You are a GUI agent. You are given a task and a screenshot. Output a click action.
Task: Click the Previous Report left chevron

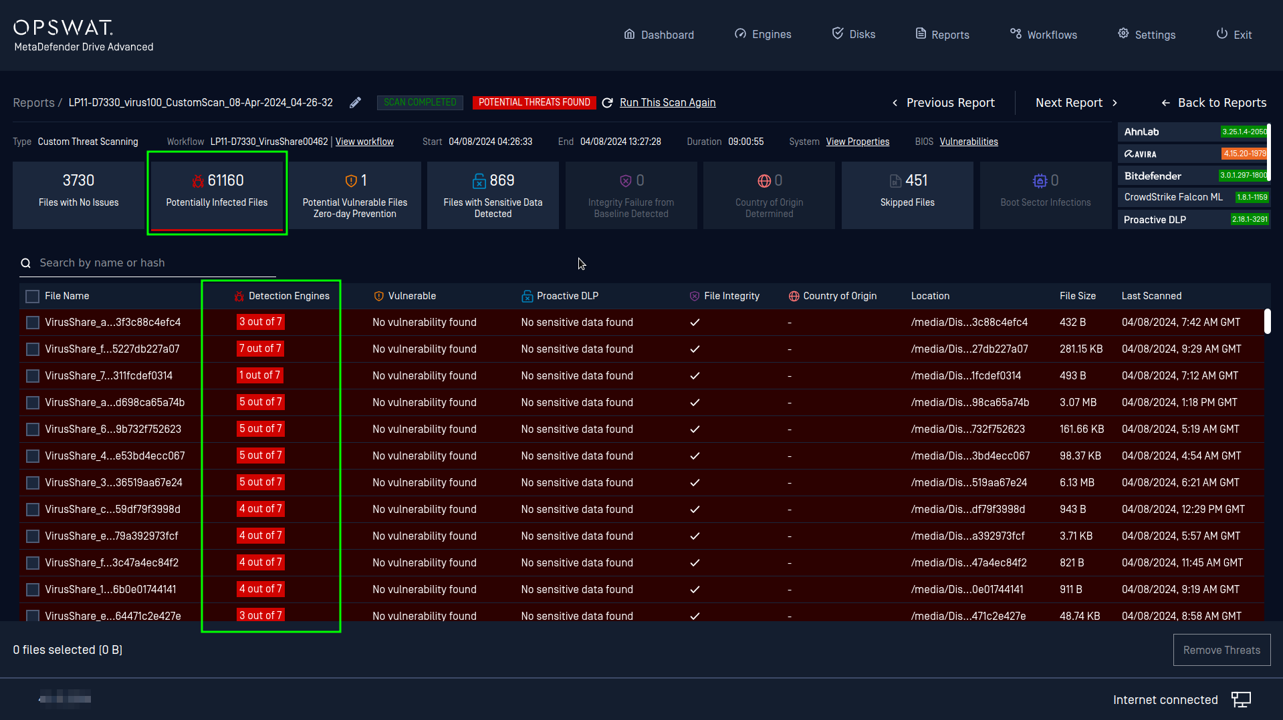pyautogui.click(x=895, y=103)
